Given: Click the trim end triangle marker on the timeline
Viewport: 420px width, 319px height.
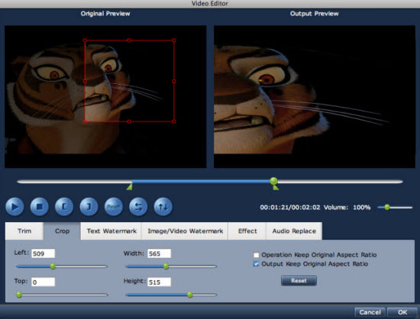Looking at the screenshot, I should [276, 188].
